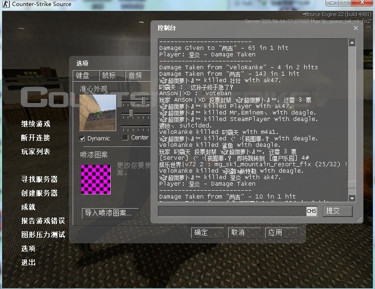This screenshot has height=289, width=375.
Task: Choose 创建服务器 in main menu
Action: [39, 193]
